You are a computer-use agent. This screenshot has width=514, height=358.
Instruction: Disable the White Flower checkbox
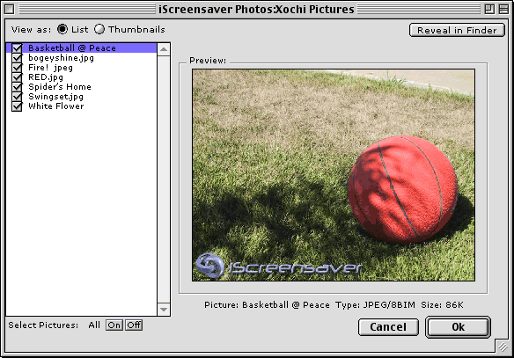17,106
